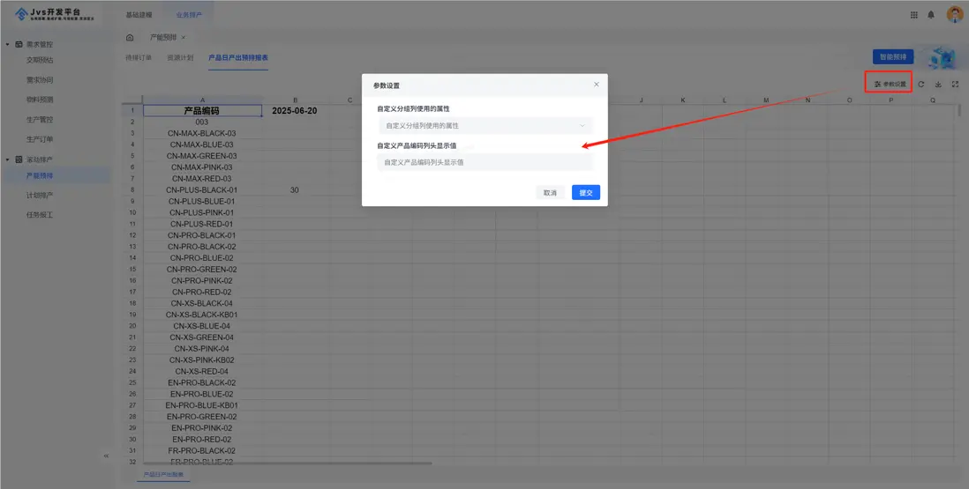Click the horizontal scrollbar of the spreadsheet
The width and height of the screenshot is (969, 489).
tap(288, 463)
